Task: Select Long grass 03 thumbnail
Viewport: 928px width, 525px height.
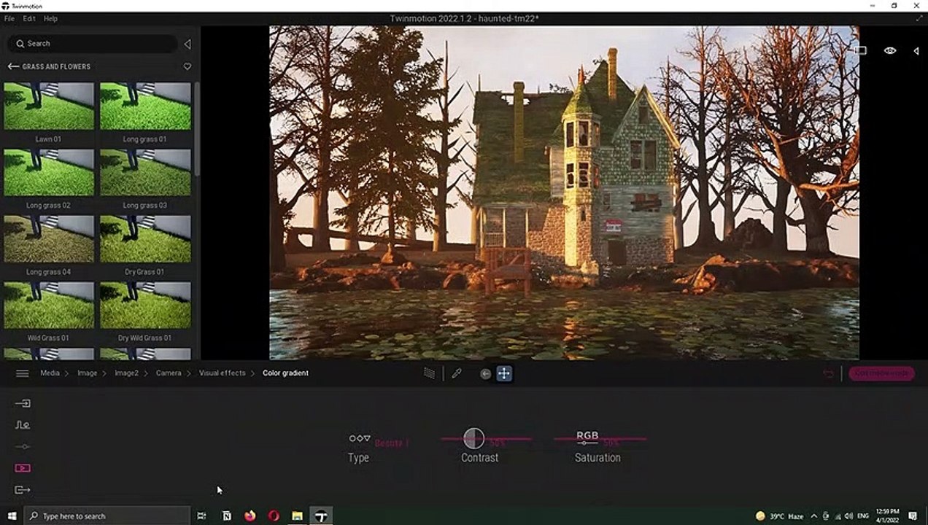Action: tap(145, 173)
